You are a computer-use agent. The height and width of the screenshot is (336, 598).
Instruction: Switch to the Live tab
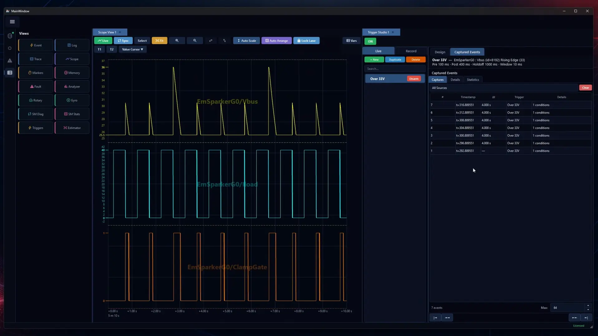pos(378,51)
